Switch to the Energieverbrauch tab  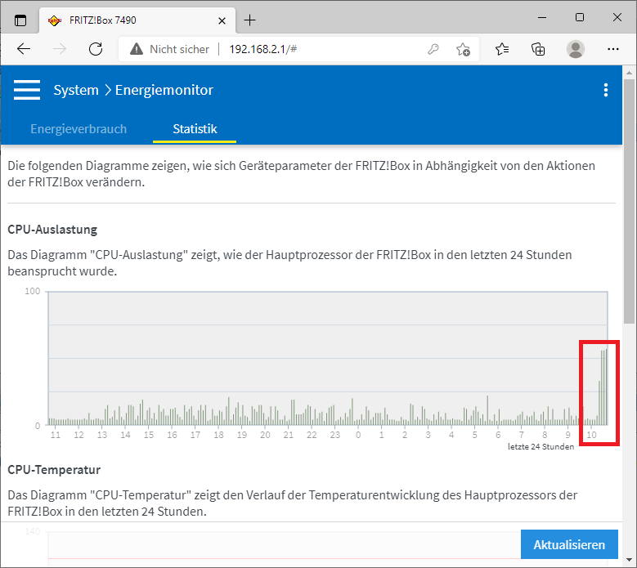pyautogui.click(x=79, y=128)
